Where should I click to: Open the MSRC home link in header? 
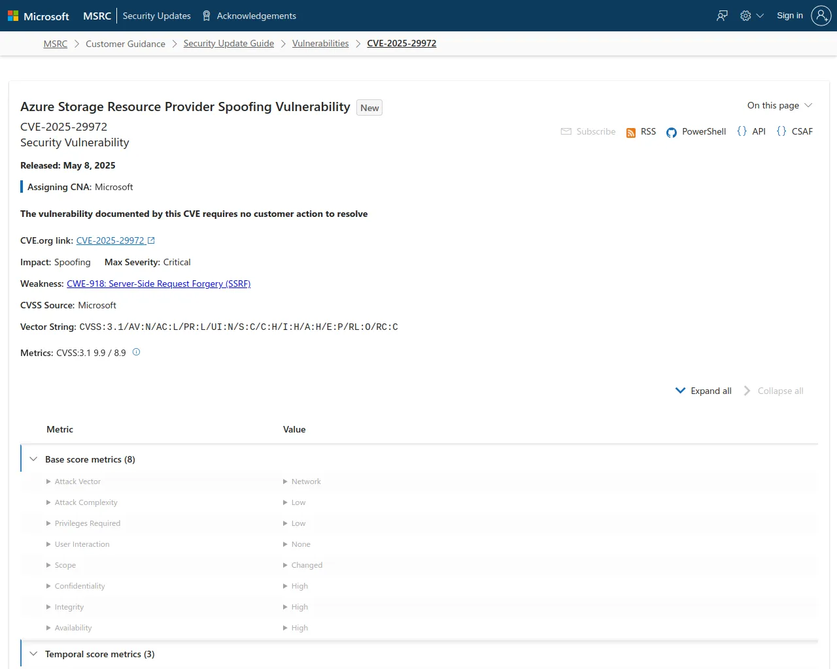tap(97, 16)
